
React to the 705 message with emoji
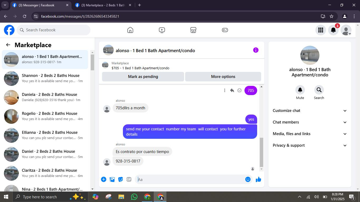(239, 90)
